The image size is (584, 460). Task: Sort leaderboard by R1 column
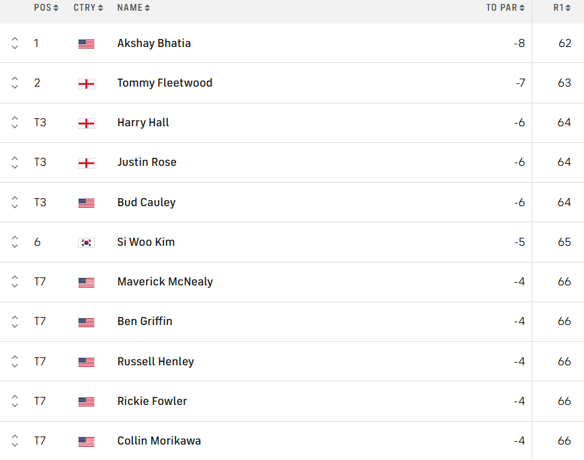pyautogui.click(x=562, y=8)
